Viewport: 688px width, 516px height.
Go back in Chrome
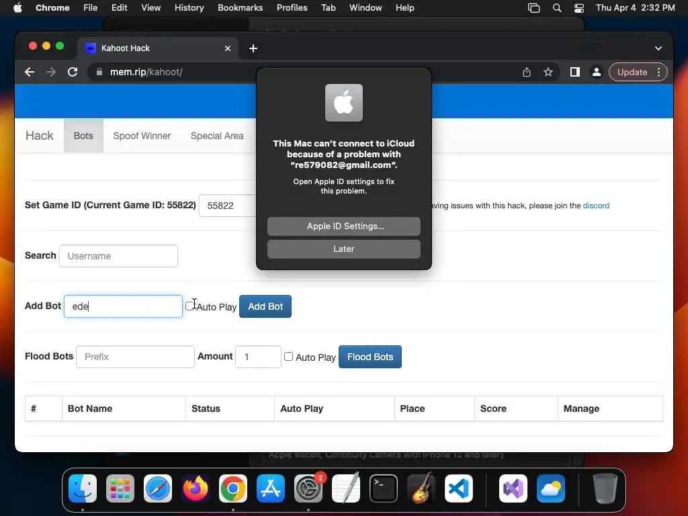tap(30, 72)
